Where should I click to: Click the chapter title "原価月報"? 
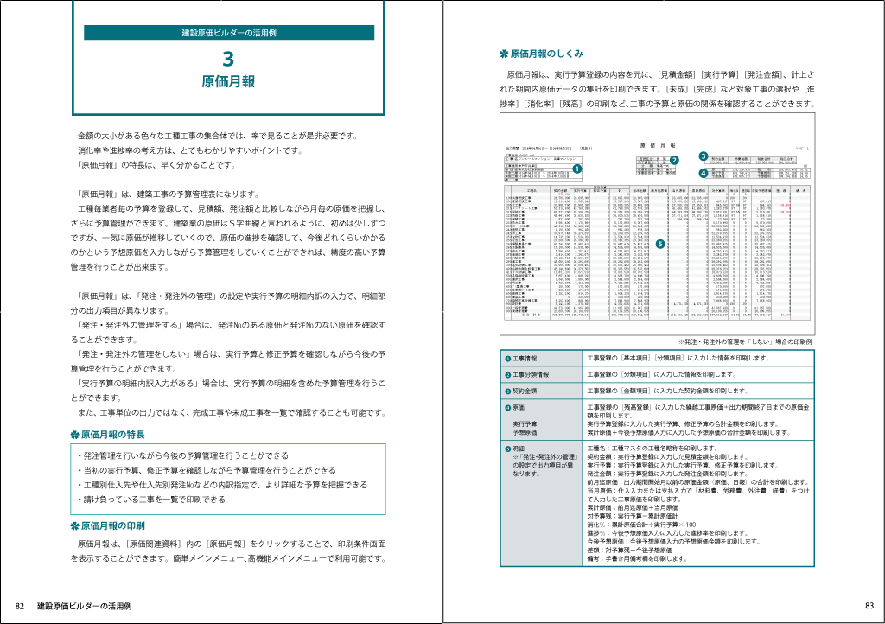coord(228,82)
